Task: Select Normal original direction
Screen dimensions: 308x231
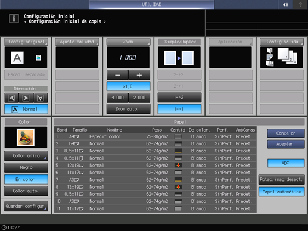Action: 26,109
